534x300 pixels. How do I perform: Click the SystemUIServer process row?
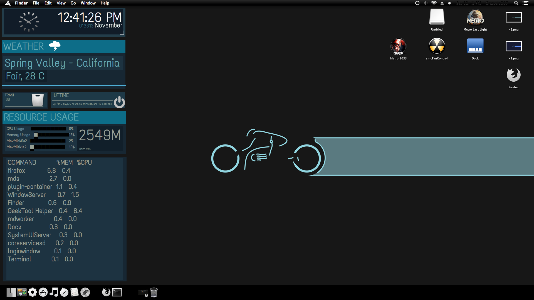click(x=45, y=235)
